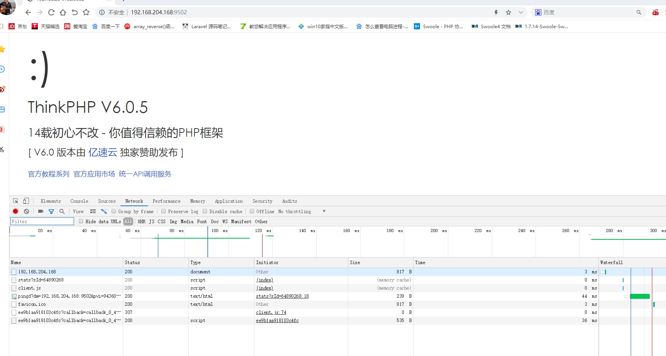
Task: Filter requests by XHR type
Action: pyautogui.click(x=141, y=221)
